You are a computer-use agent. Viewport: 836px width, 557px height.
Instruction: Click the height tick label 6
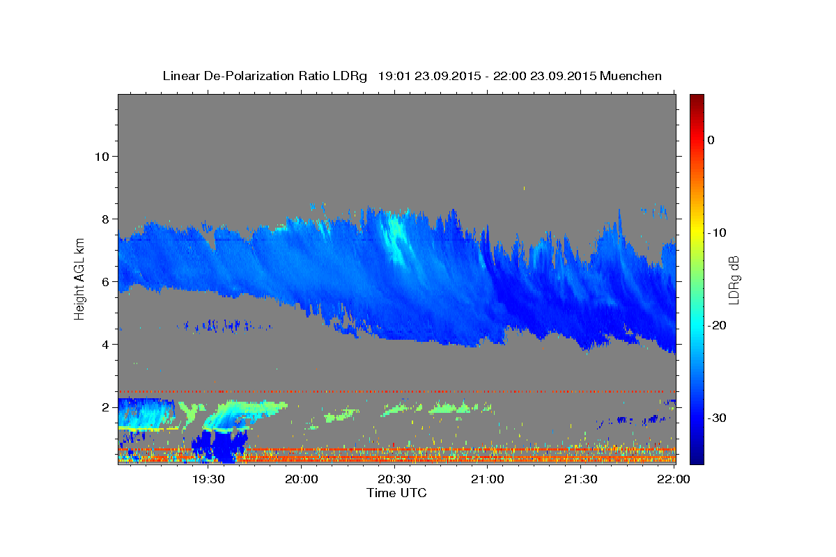[106, 281]
